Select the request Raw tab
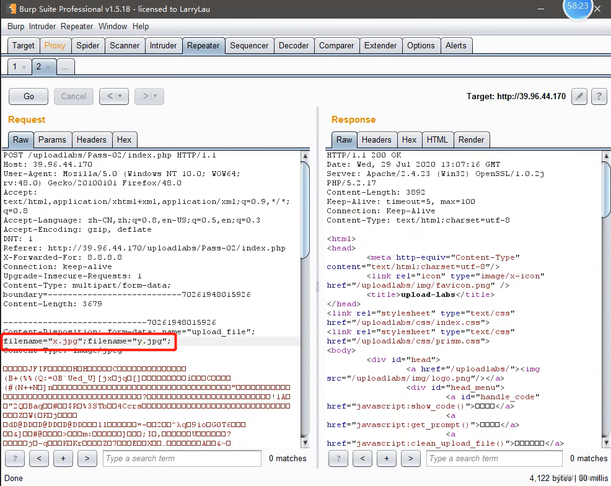611x486 pixels. click(x=20, y=139)
